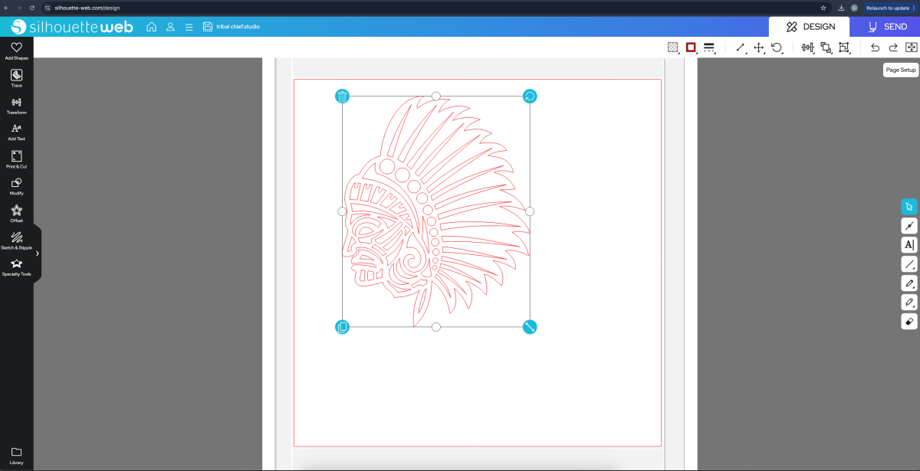
Task: Redo the last action
Action: [x=893, y=47]
